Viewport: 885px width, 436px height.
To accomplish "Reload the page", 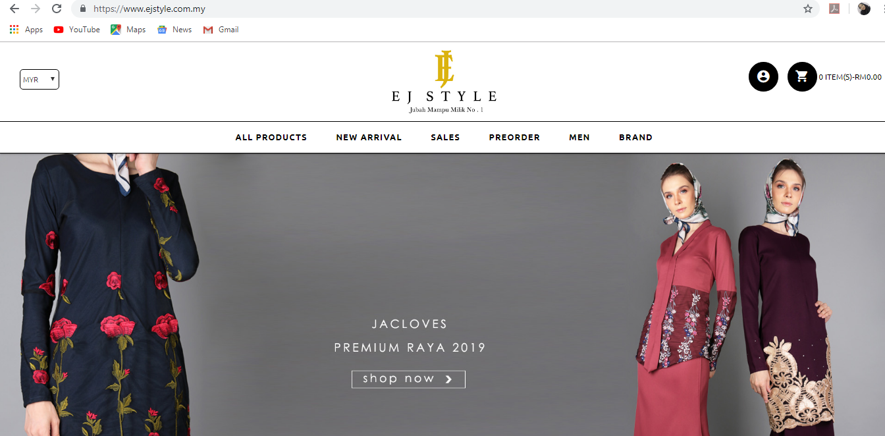I will 57,9.
